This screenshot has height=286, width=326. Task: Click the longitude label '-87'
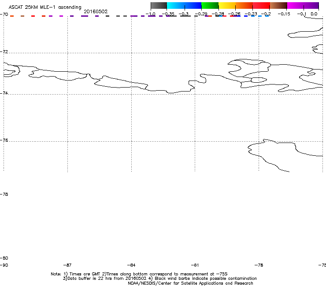67,265
